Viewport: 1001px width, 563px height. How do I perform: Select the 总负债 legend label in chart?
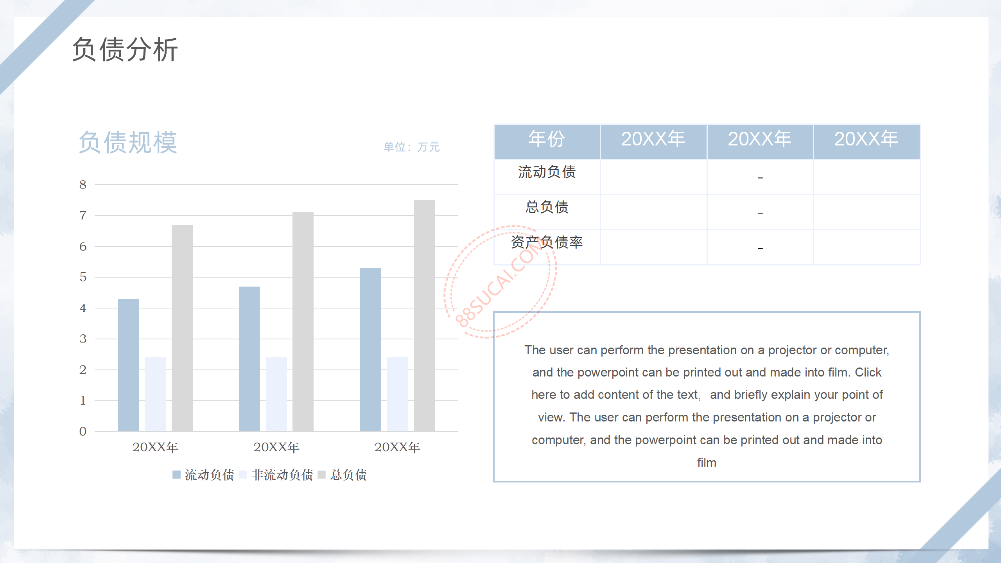(x=348, y=475)
